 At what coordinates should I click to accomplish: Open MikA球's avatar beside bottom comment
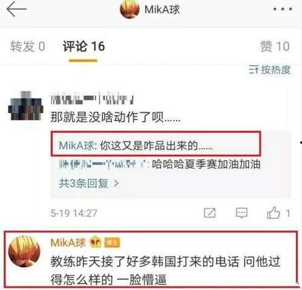click(x=24, y=251)
